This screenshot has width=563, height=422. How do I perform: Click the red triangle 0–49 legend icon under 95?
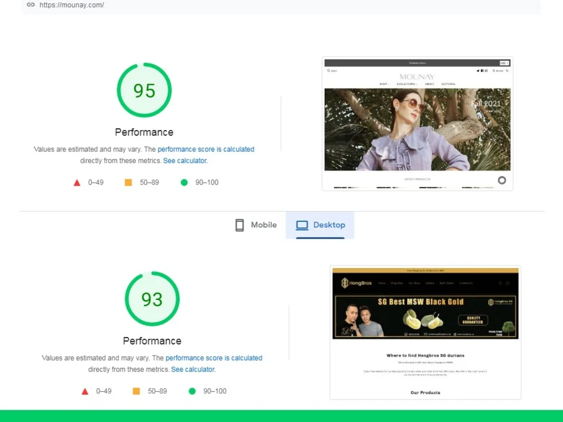pos(77,183)
